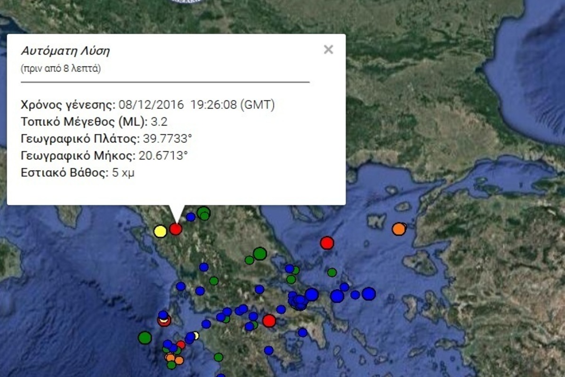Select the Γεωγραφικό Πλάτος 39.7733° value
565x377 pixels.
tap(167, 139)
